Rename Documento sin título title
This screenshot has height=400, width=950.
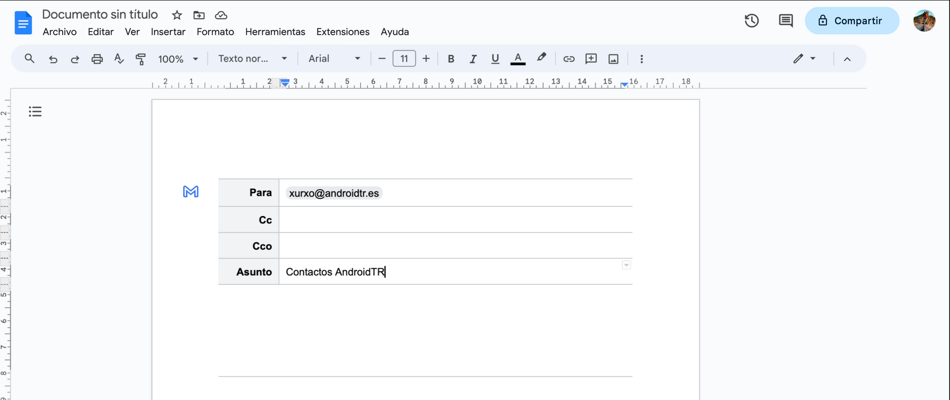pos(100,14)
